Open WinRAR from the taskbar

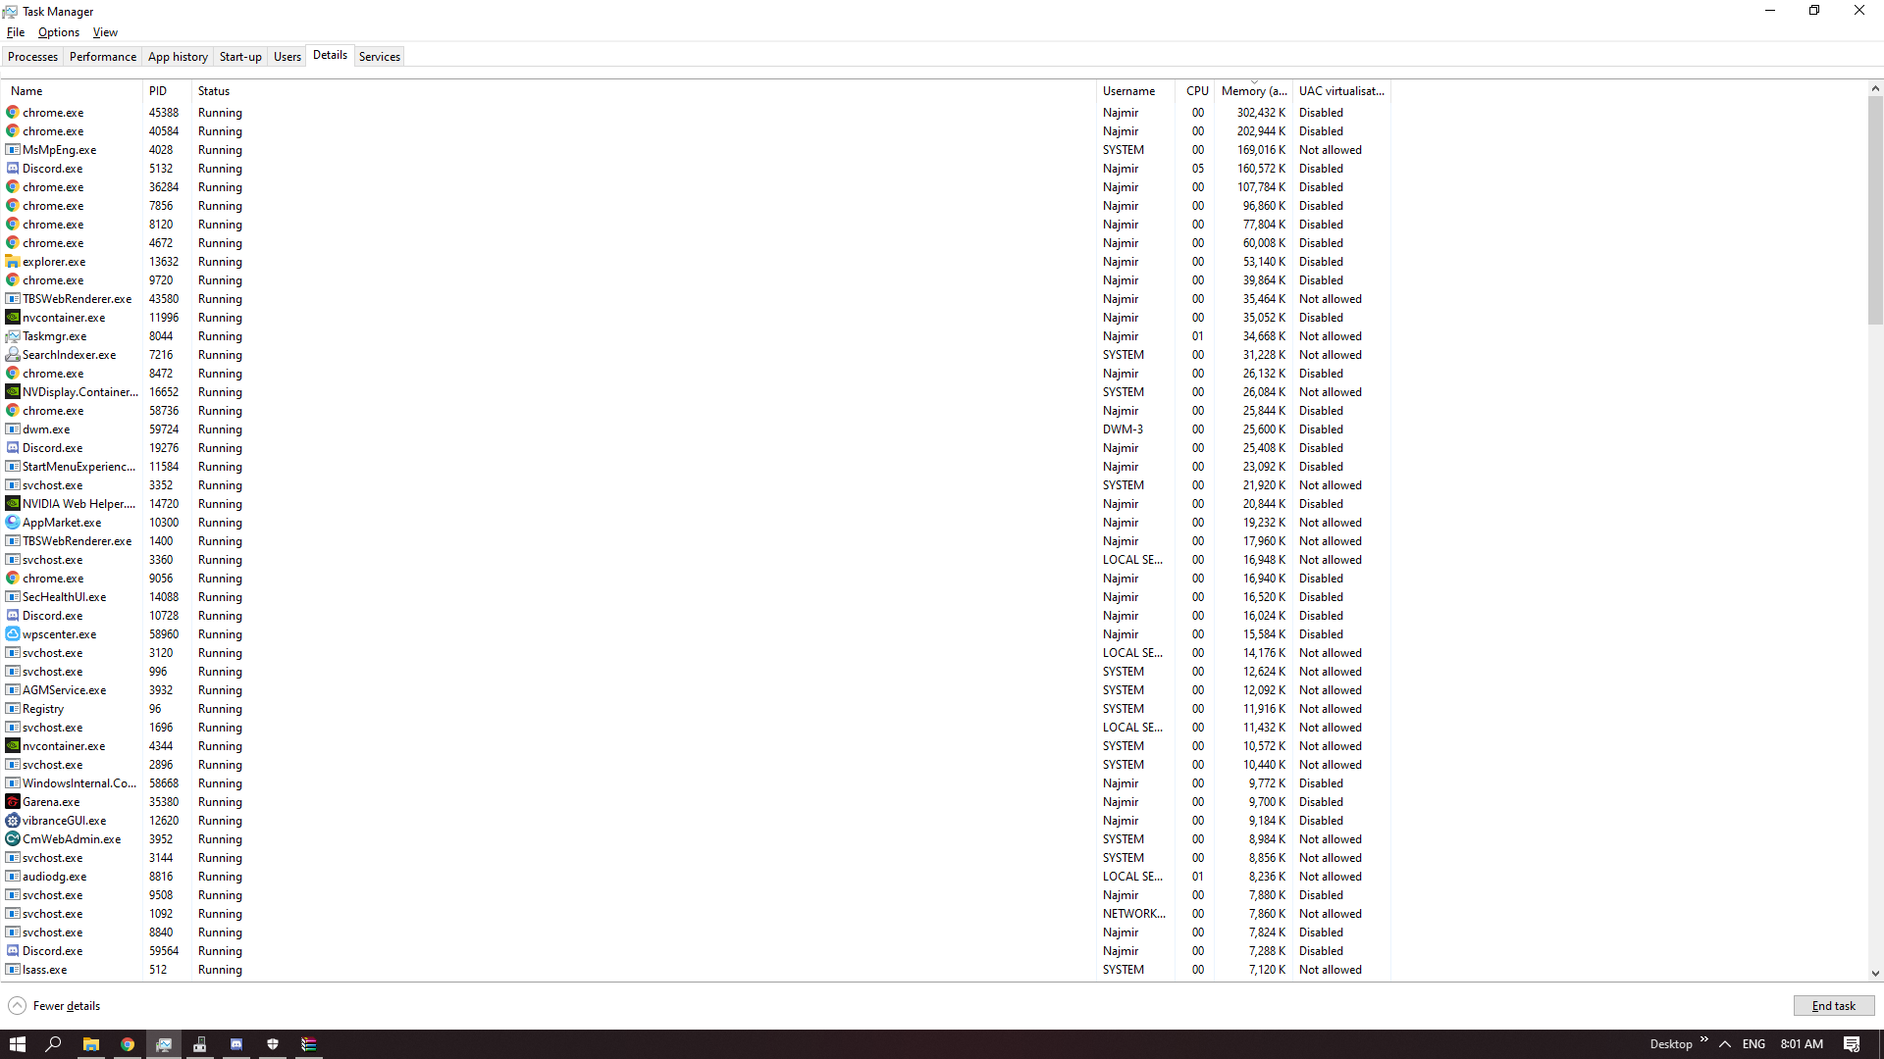309,1043
